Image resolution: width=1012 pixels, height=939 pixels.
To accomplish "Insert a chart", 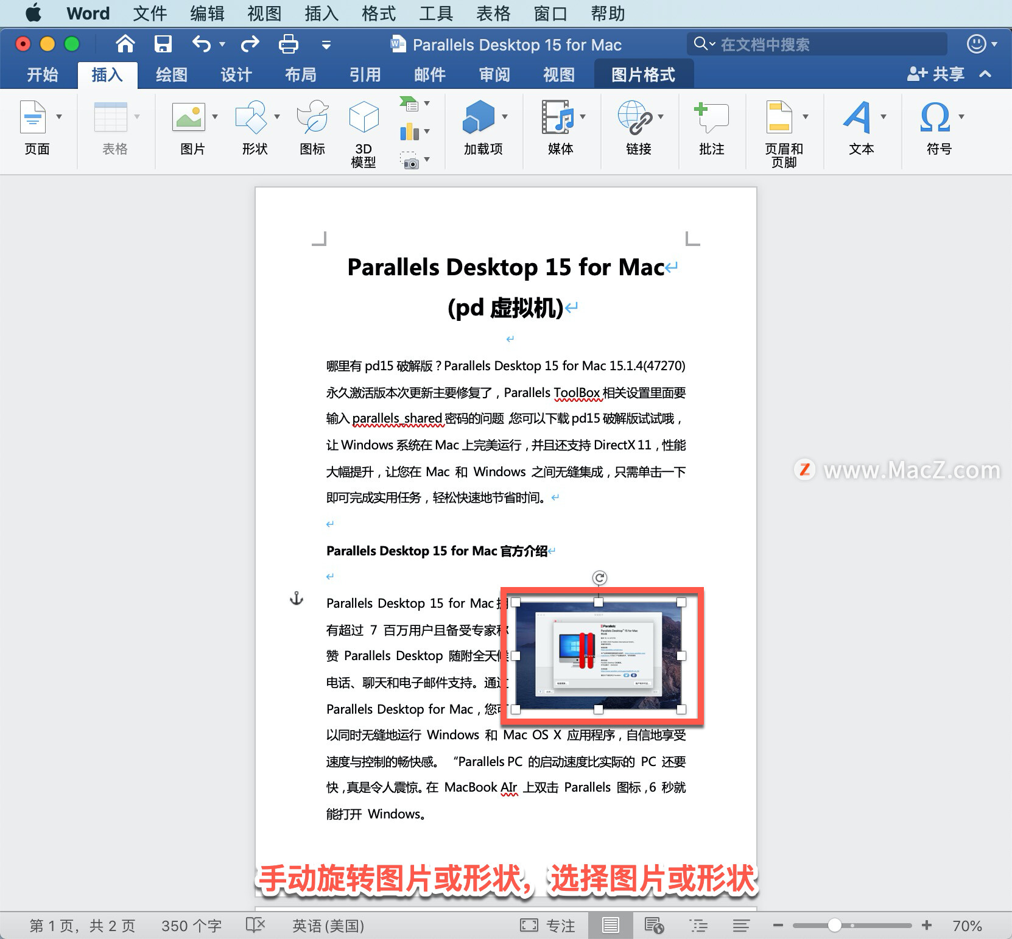I will click(x=409, y=132).
